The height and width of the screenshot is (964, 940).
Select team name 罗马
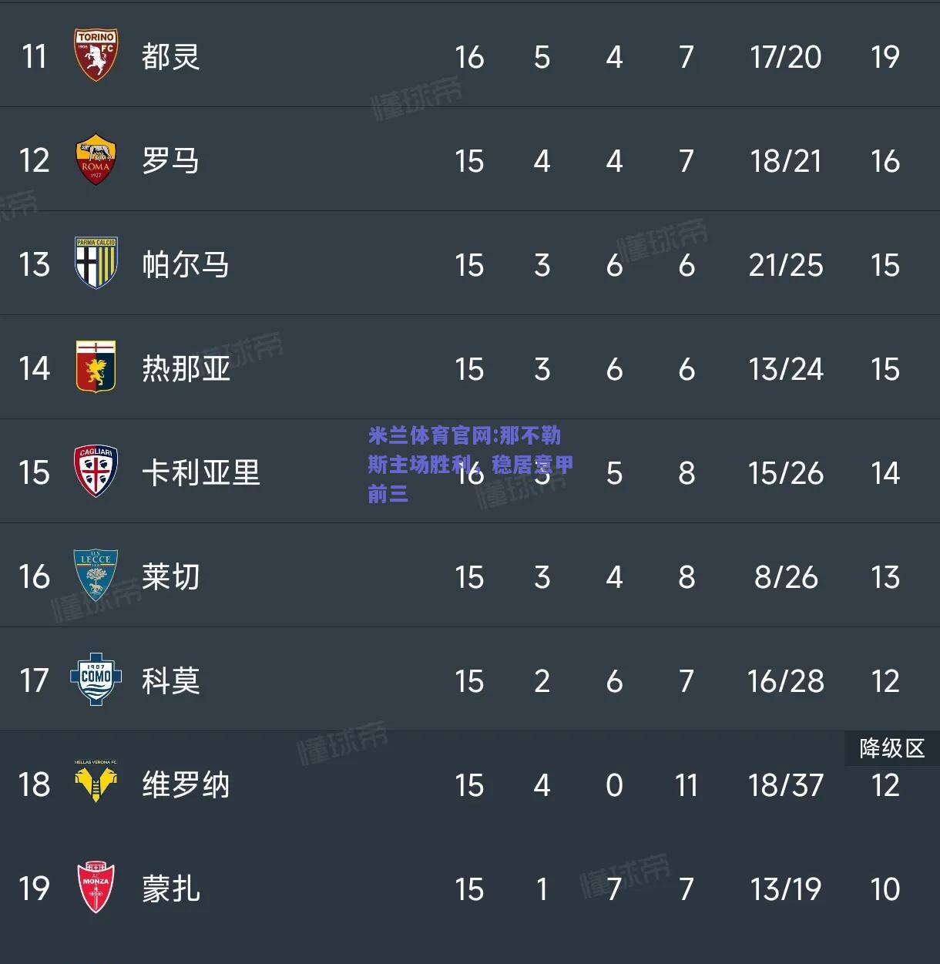(x=170, y=160)
